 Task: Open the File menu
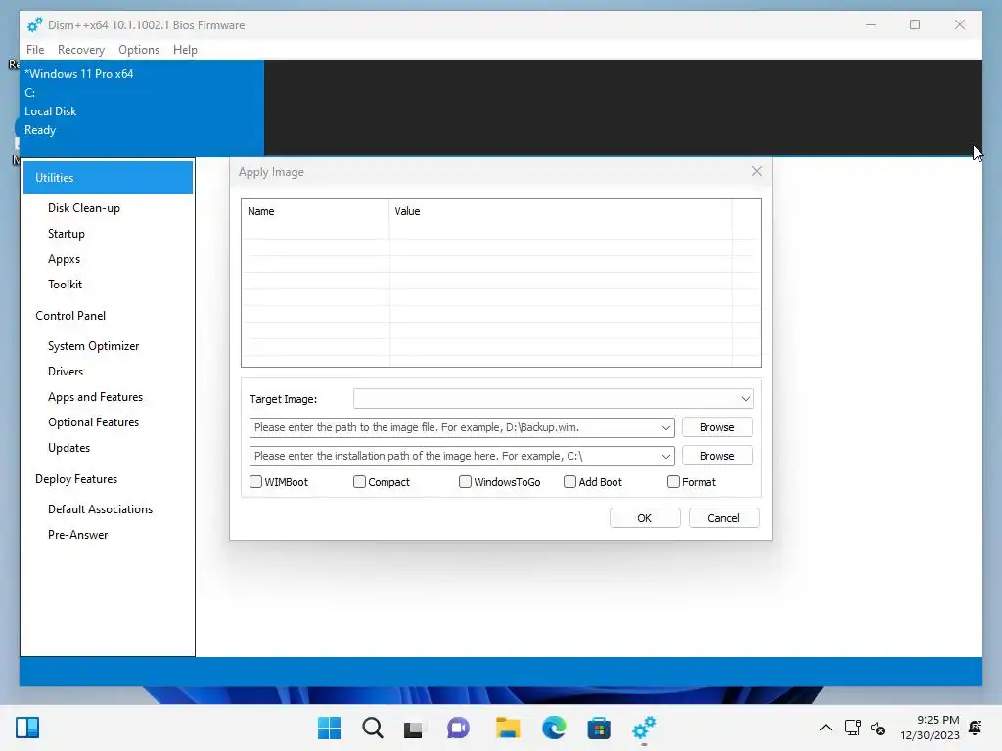point(35,50)
